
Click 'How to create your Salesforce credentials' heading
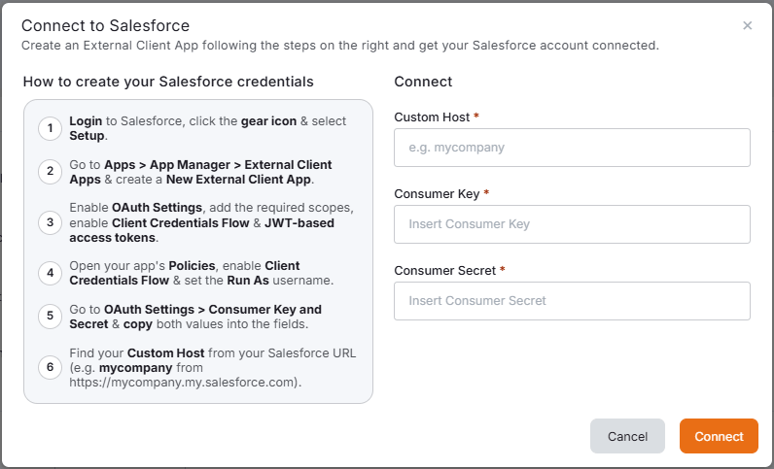(x=168, y=82)
